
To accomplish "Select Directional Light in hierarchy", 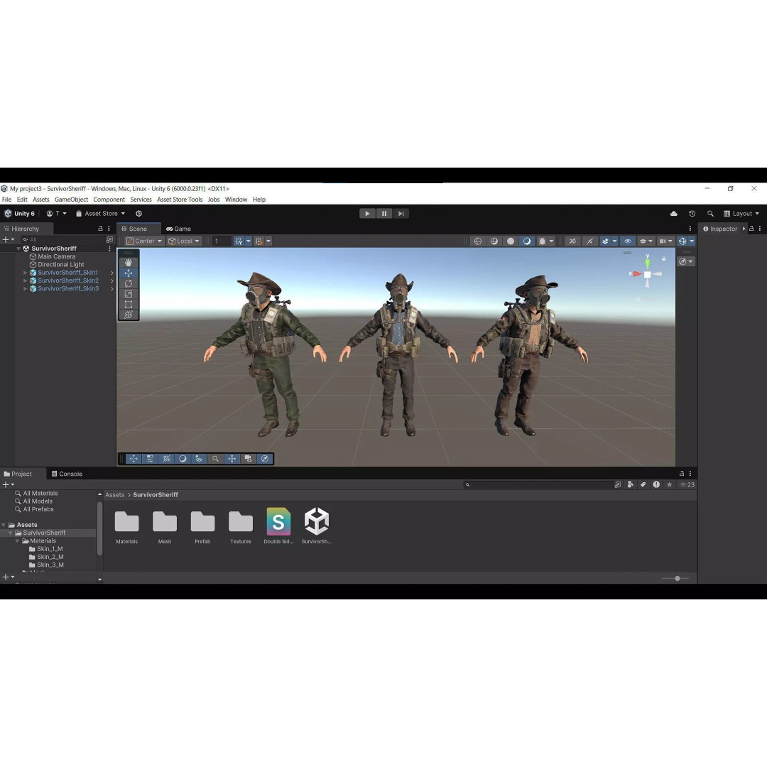I will click(60, 265).
